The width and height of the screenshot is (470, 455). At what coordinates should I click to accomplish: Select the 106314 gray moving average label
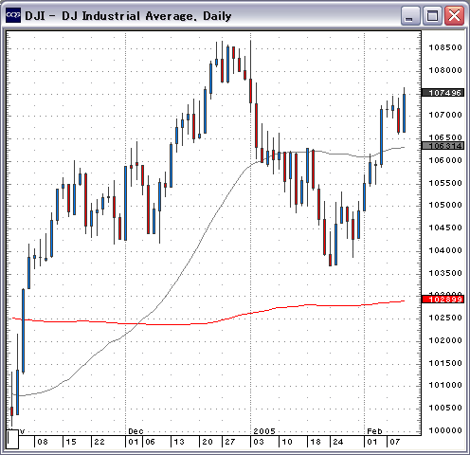tap(443, 146)
